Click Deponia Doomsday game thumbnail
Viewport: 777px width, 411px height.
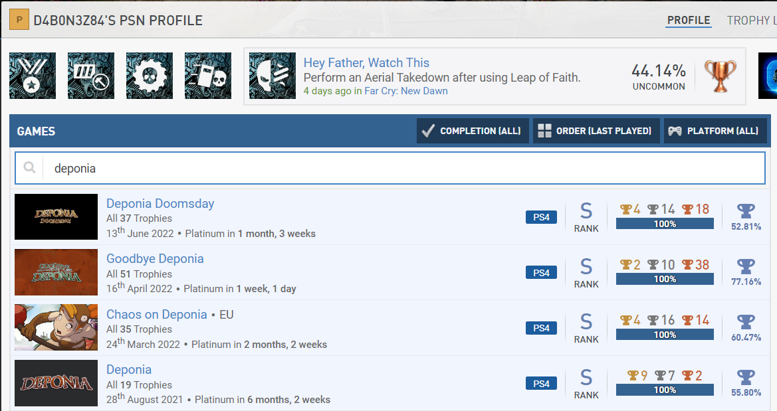(x=56, y=217)
